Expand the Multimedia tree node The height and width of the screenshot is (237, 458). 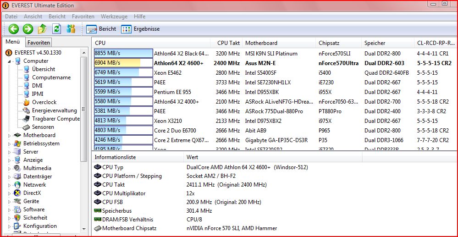pos(9,169)
